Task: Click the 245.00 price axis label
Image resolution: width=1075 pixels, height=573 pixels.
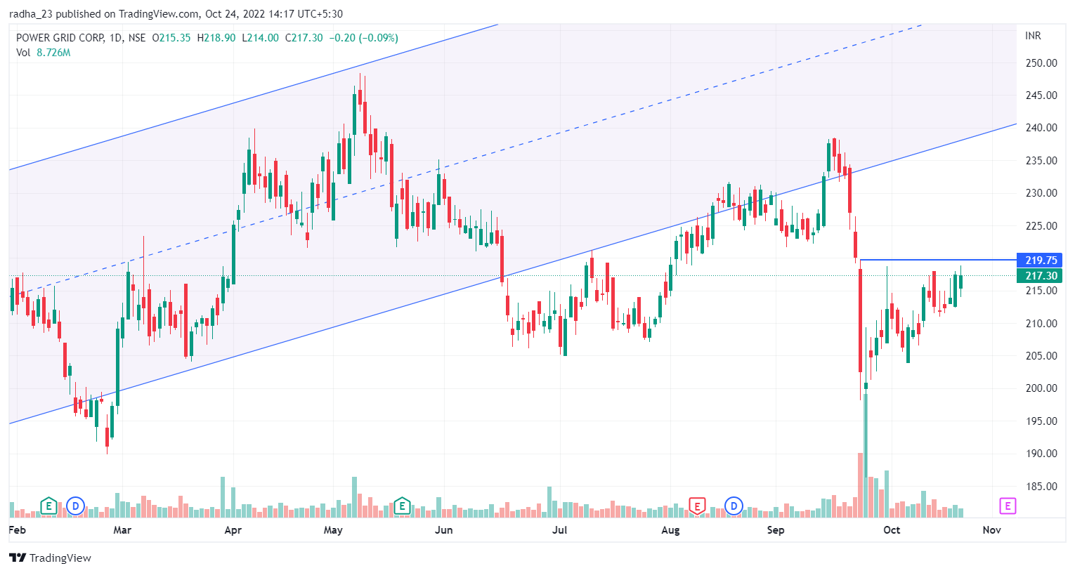Action: pos(1041,95)
